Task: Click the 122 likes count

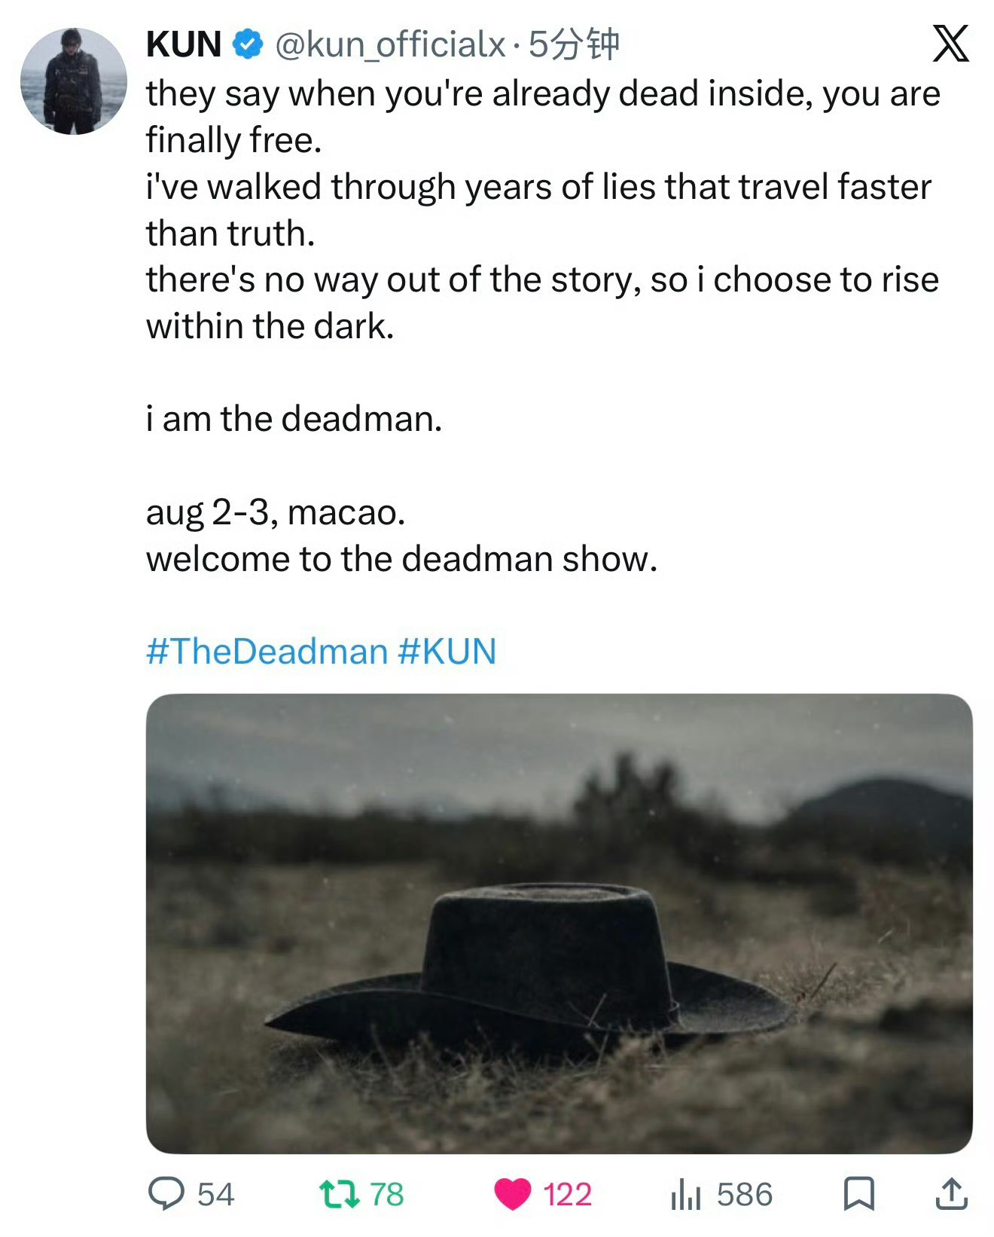Action: pos(568,1195)
